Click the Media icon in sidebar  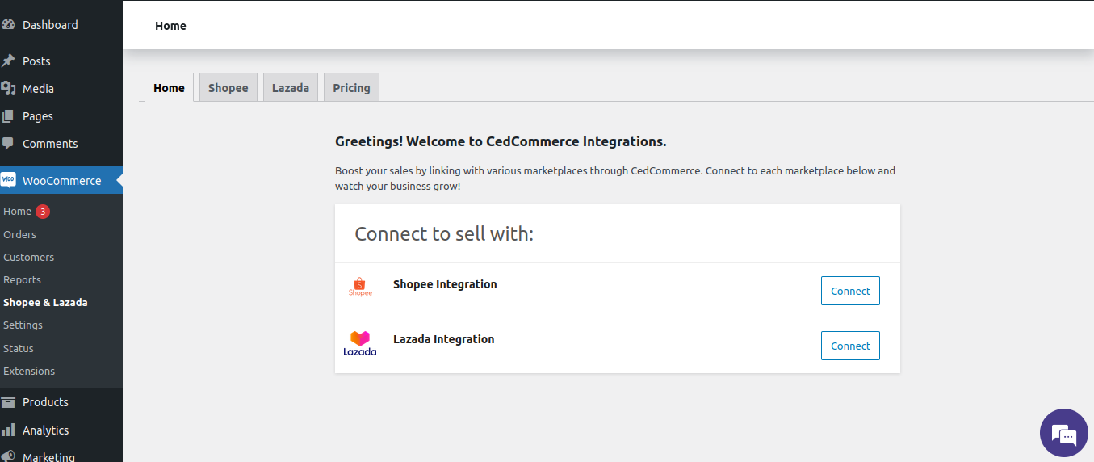click(8, 89)
